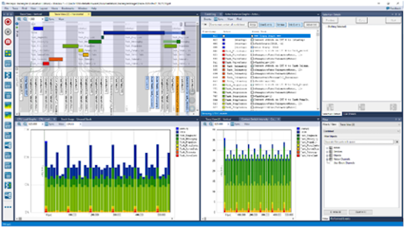Click the filter funnel icon in the Event Log
This screenshot has width=404, height=227.
tap(205, 25)
